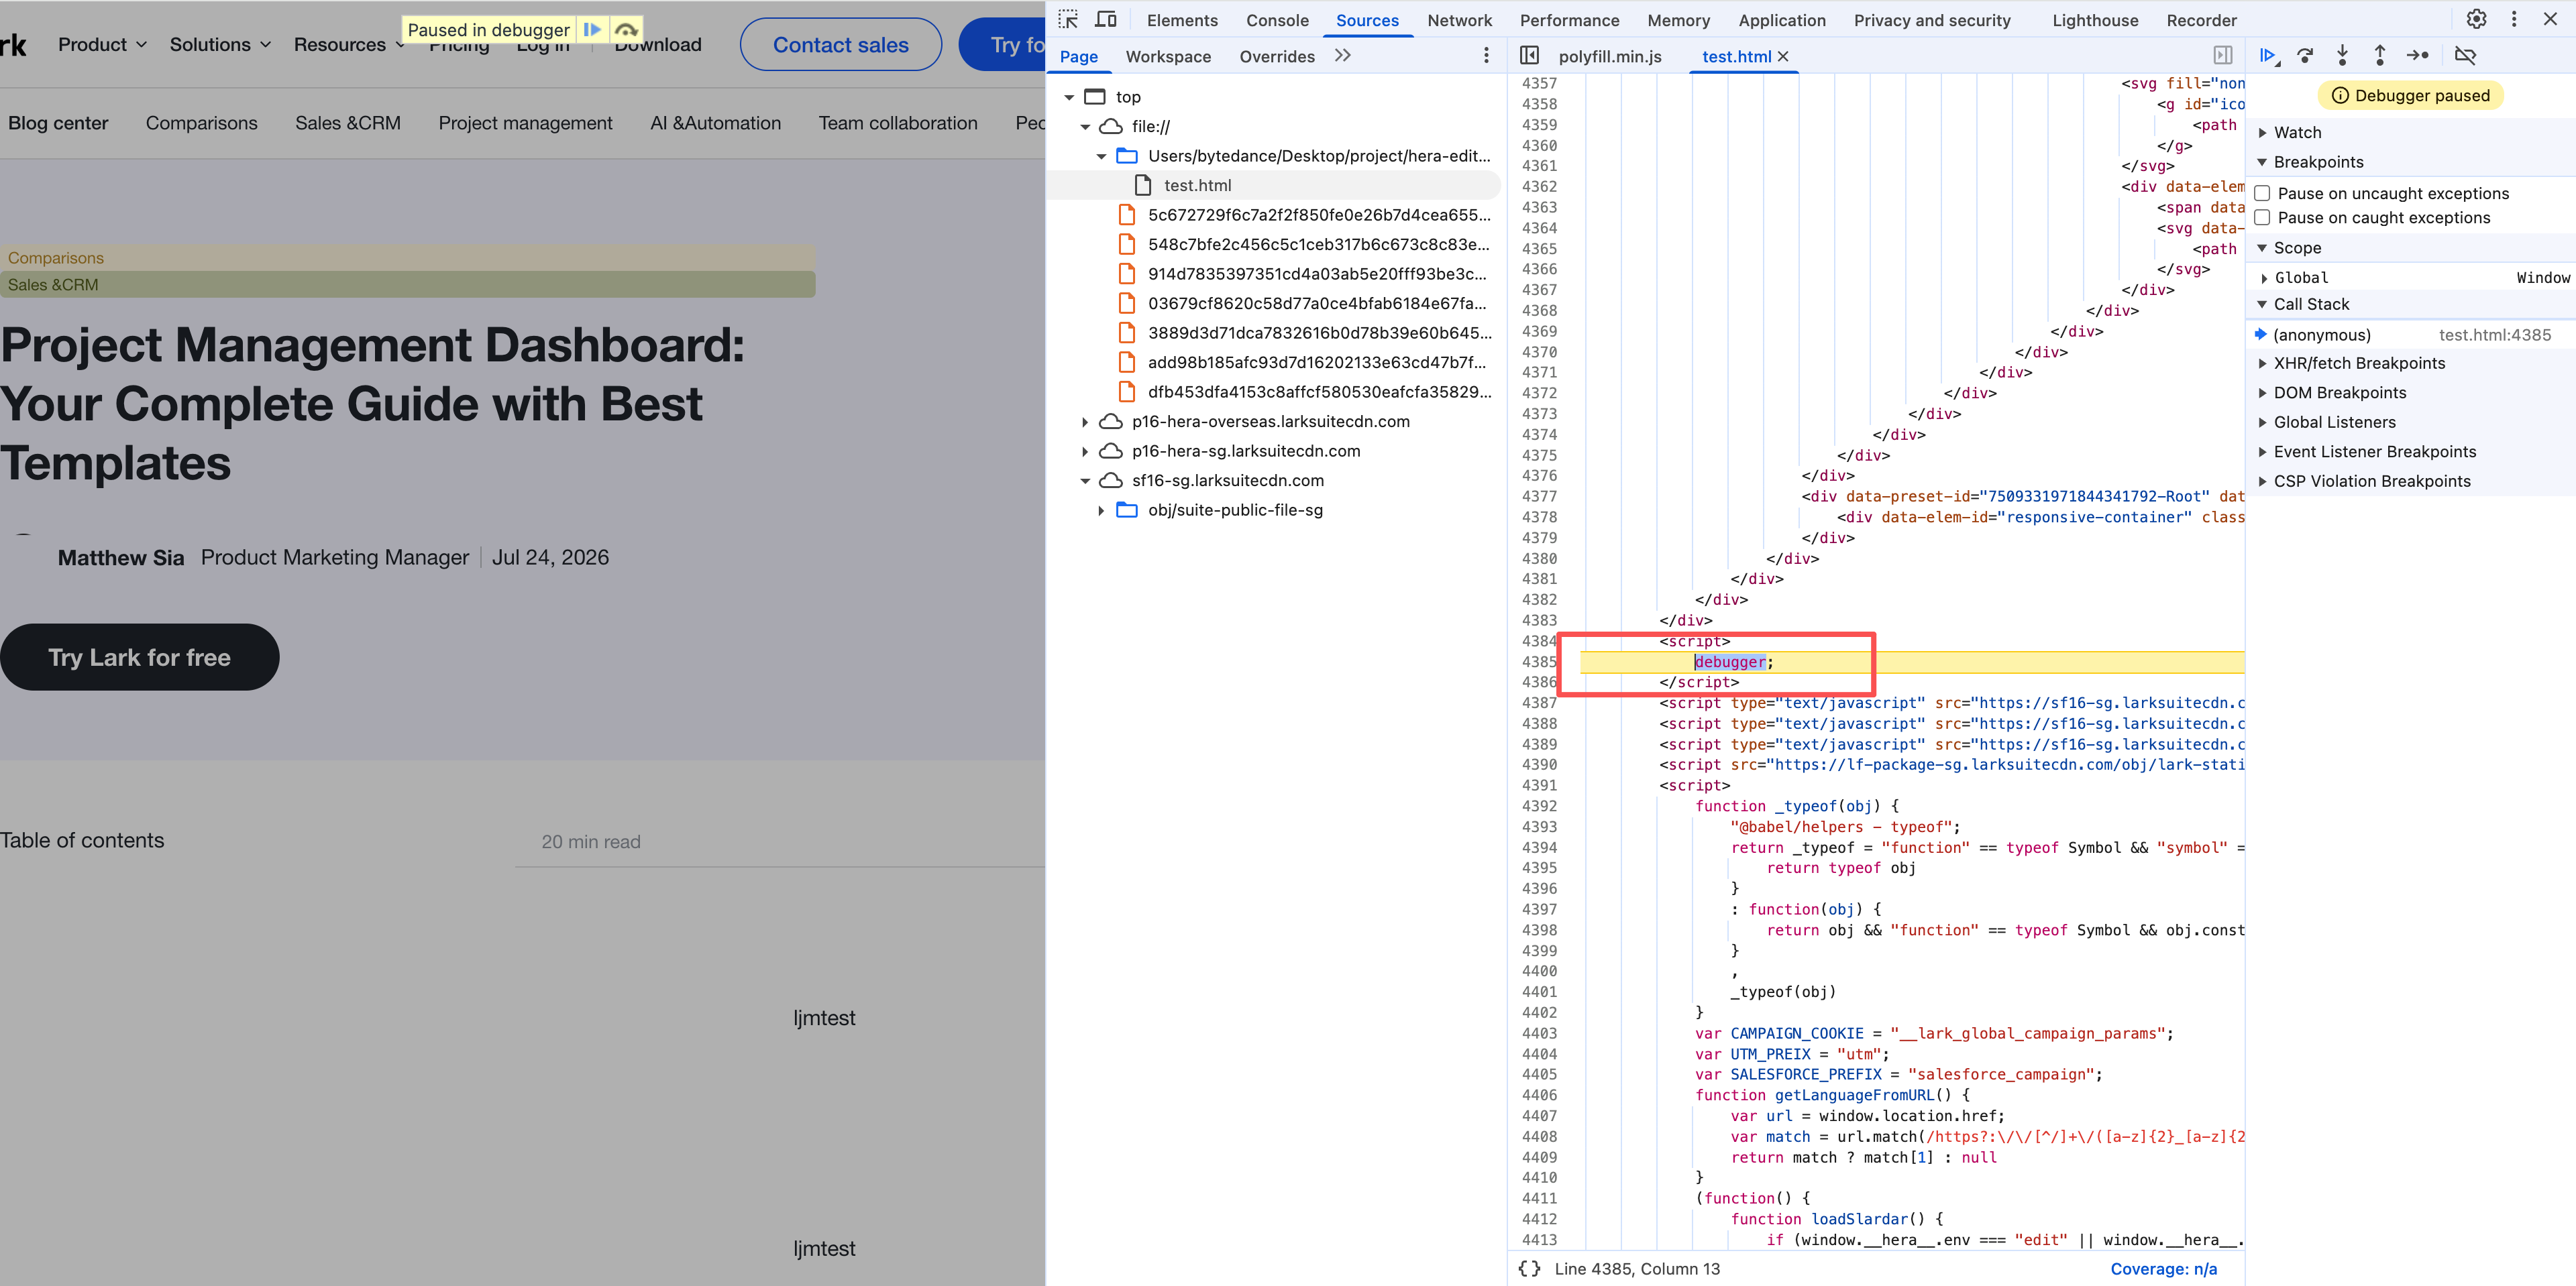Viewport: 2576px width, 1286px height.
Task: Switch to the Network tab
Action: [x=1459, y=20]
